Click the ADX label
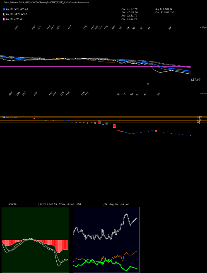Screen dimensions: 207x273 [x=79, y=204]
